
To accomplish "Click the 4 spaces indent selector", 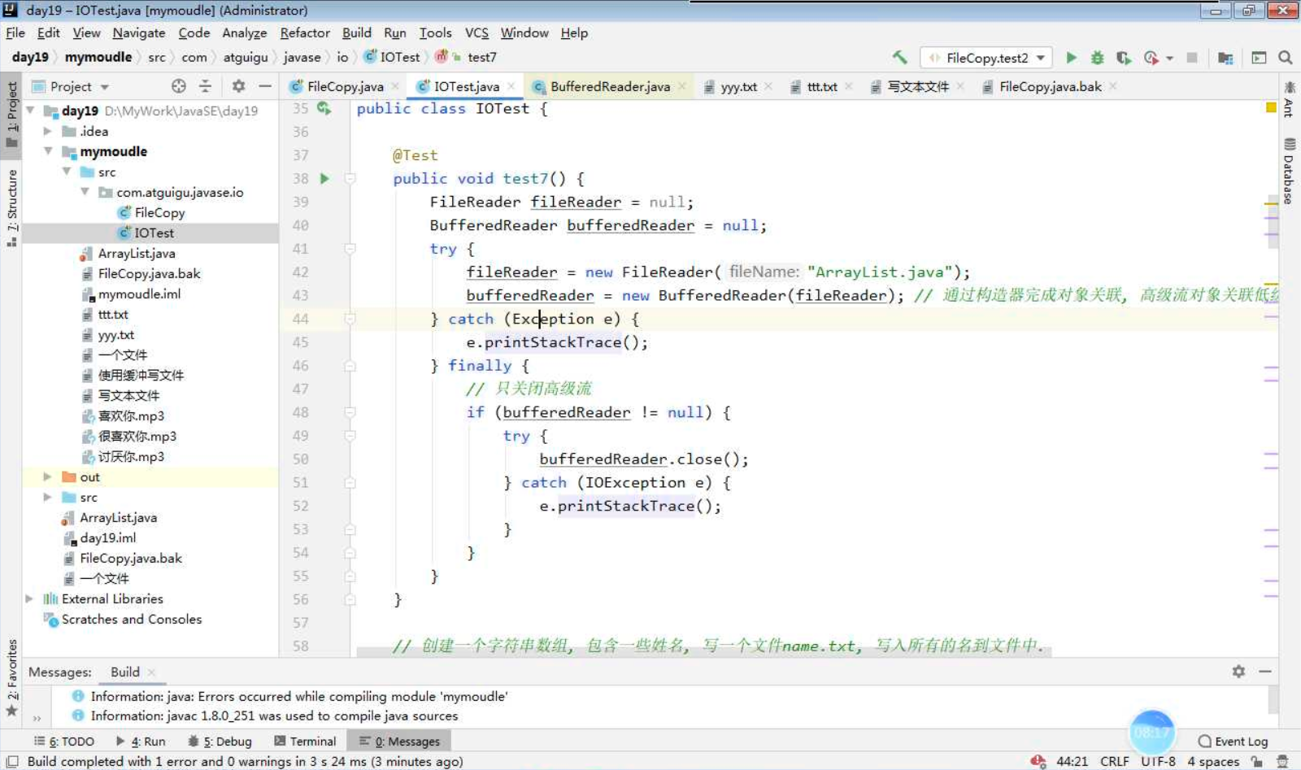I will pyautogui.click(x=1213, y=762).
